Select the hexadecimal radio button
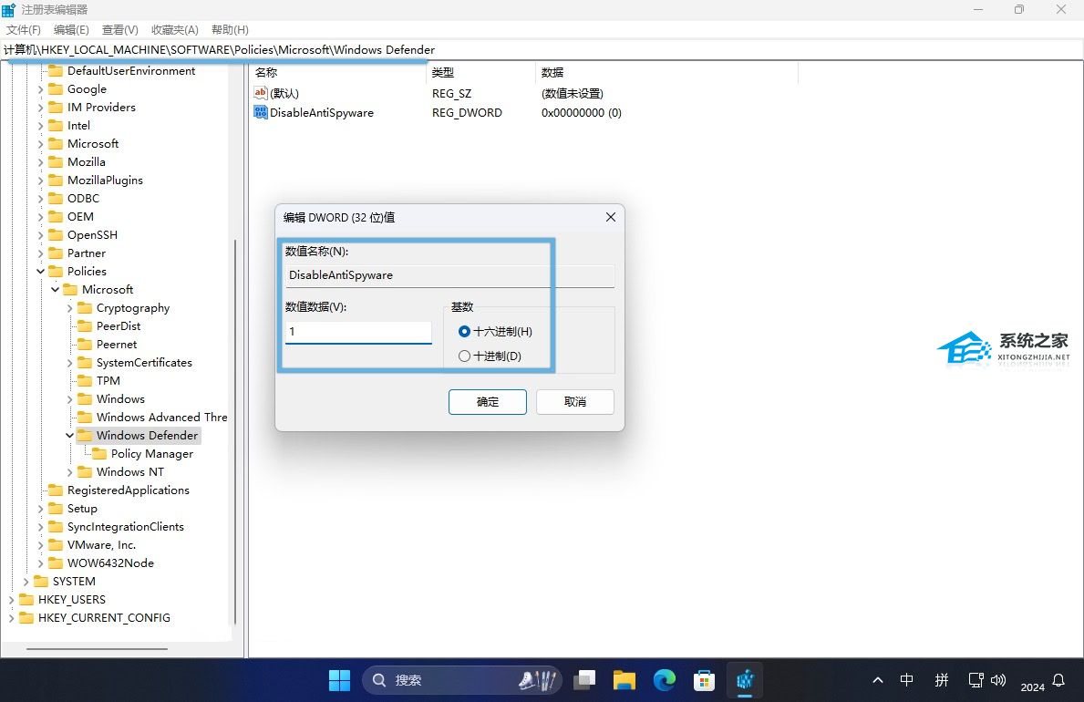This screenshot has height=702, width=1084. tap(464, 332)
